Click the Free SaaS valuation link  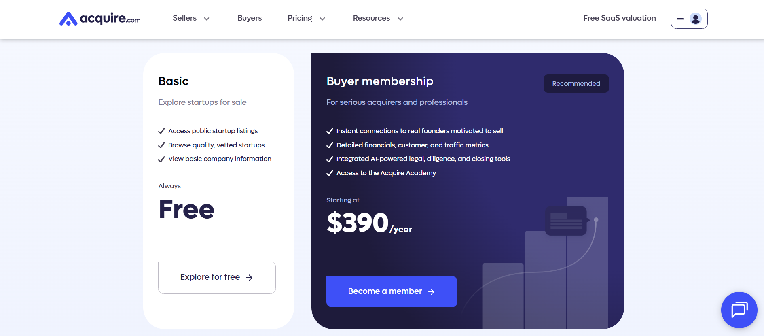pyautogui.click(x=619, y=18)
